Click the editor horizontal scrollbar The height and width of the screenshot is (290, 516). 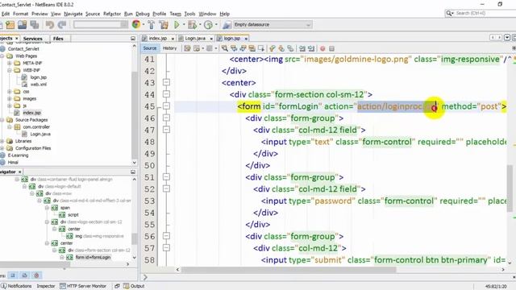(x=288, y=270)
